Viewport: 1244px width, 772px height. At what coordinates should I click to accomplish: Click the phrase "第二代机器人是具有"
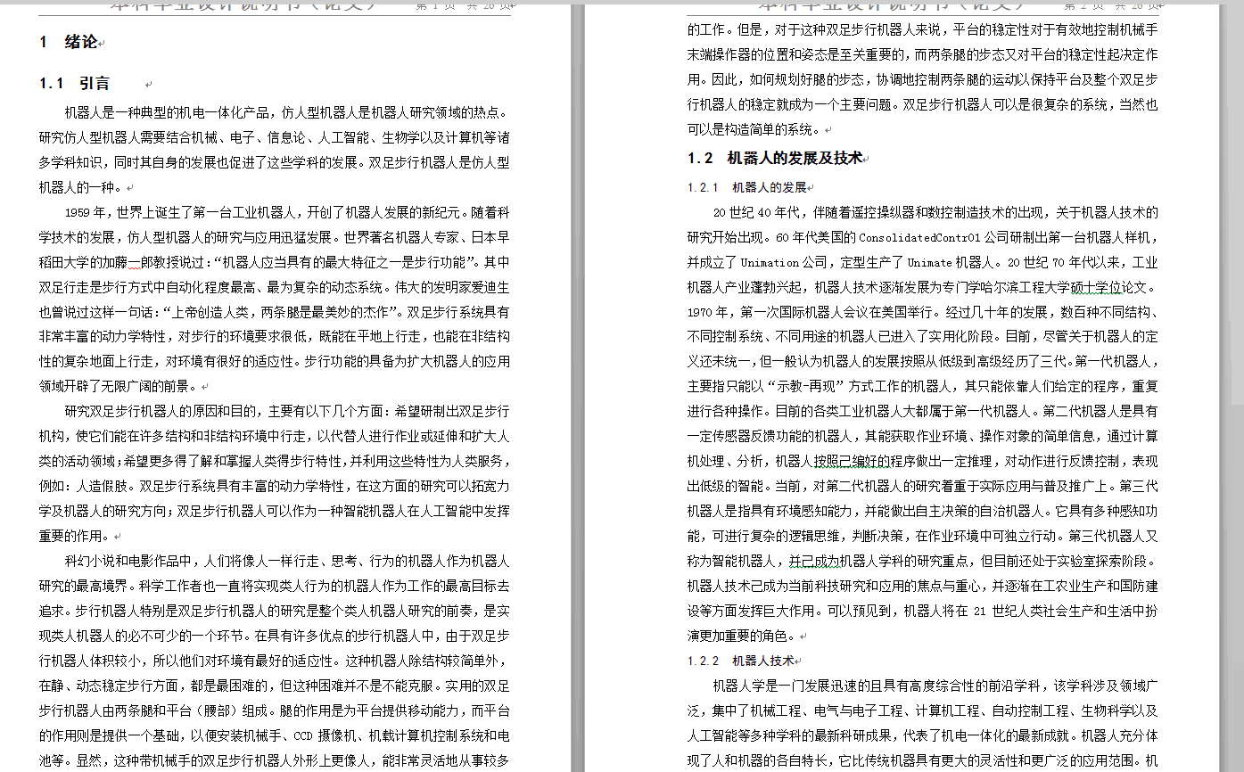1100,412
